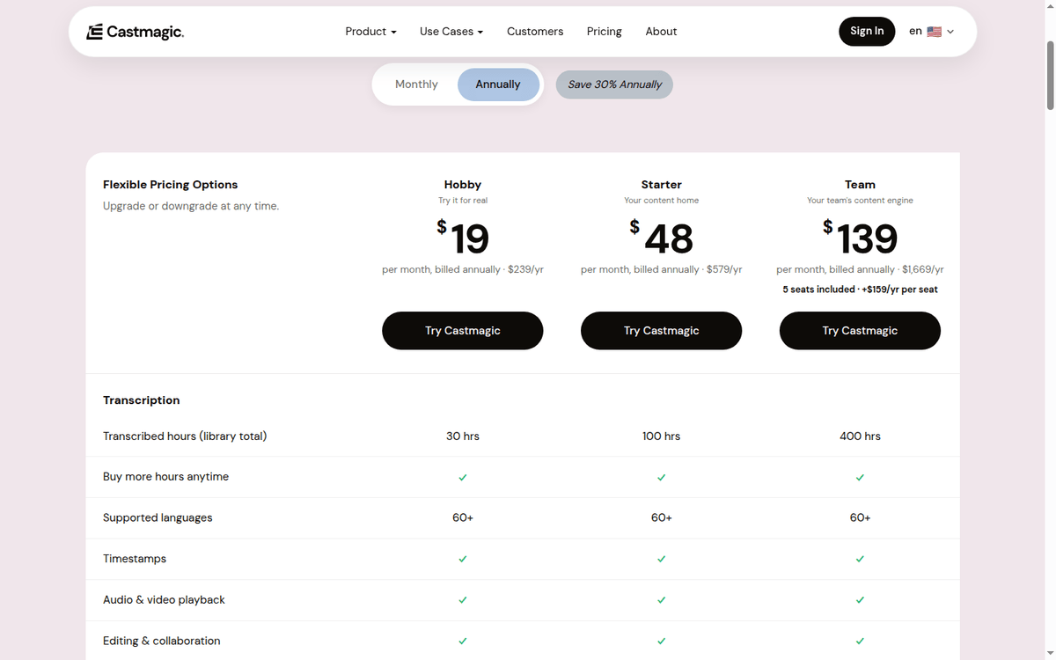Open the About nav link
1056x660 pixels.
coord(661,32)
